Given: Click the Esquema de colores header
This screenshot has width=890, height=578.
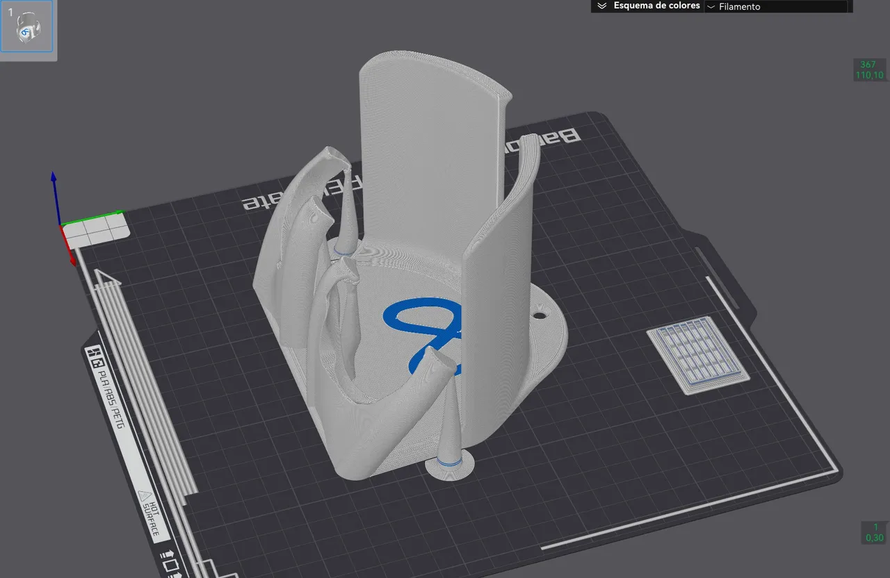Looking at the screenshot, I should 656,6.
